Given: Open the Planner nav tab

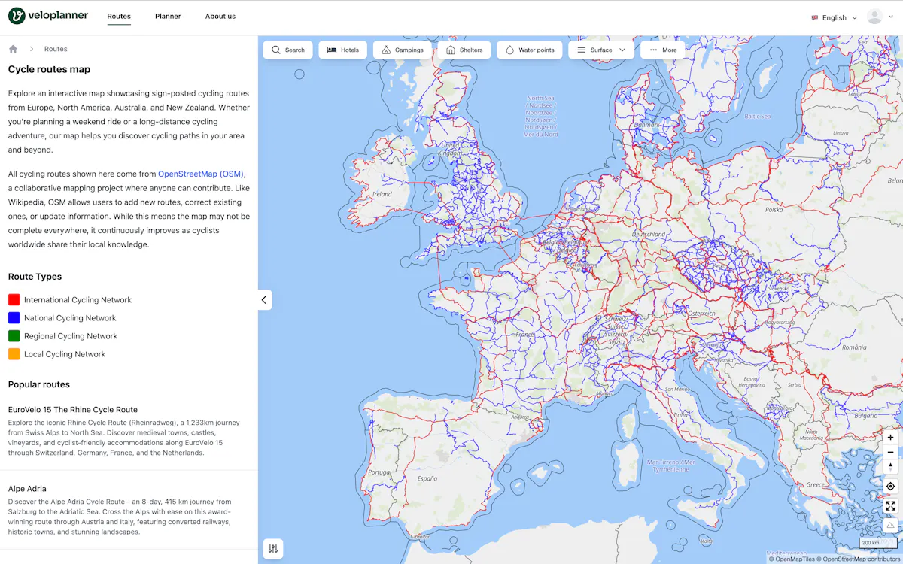Looking at the screenshot, I should point(168,17).
